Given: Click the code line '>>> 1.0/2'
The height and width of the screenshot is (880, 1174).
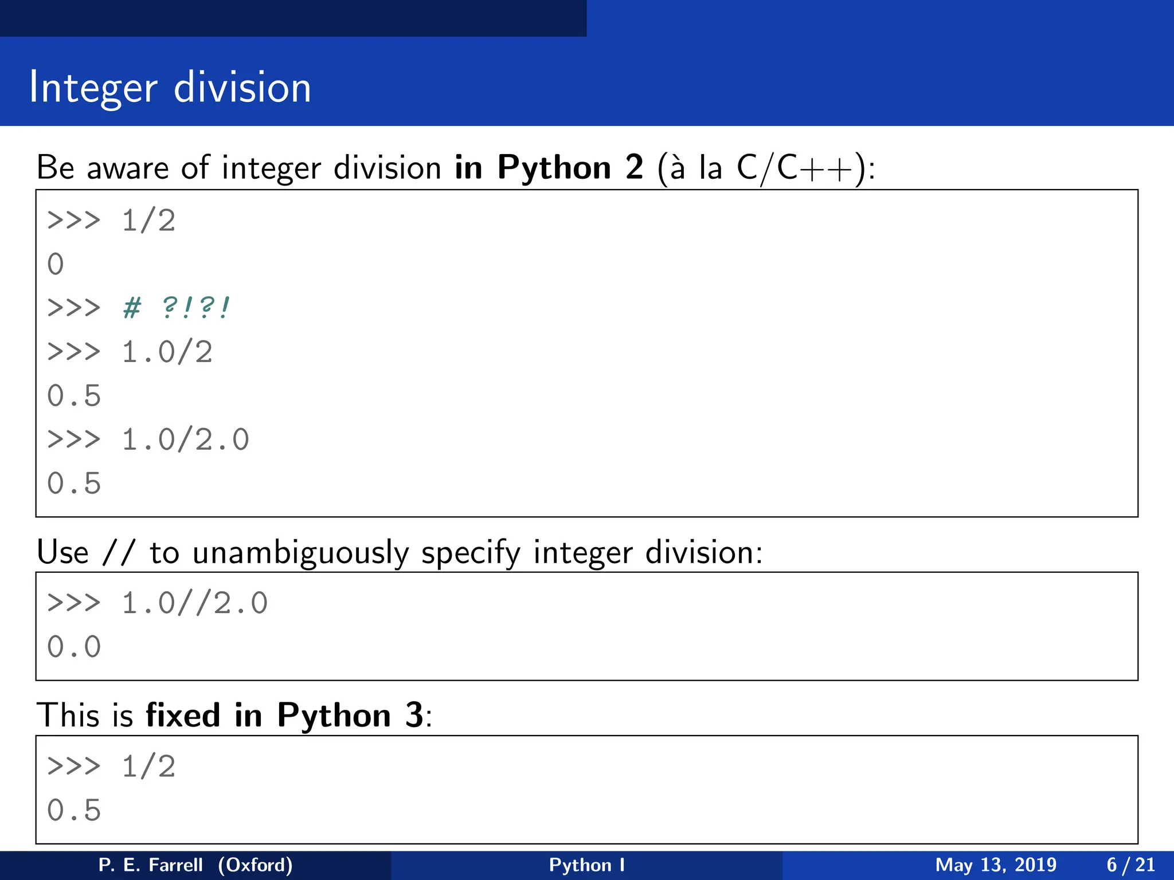Looking at the screenshot, I should [130, 352].
